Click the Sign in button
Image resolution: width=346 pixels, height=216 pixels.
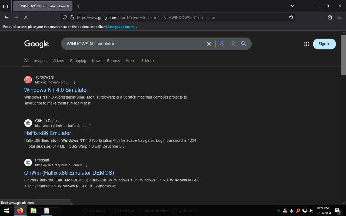pos(324,44)
